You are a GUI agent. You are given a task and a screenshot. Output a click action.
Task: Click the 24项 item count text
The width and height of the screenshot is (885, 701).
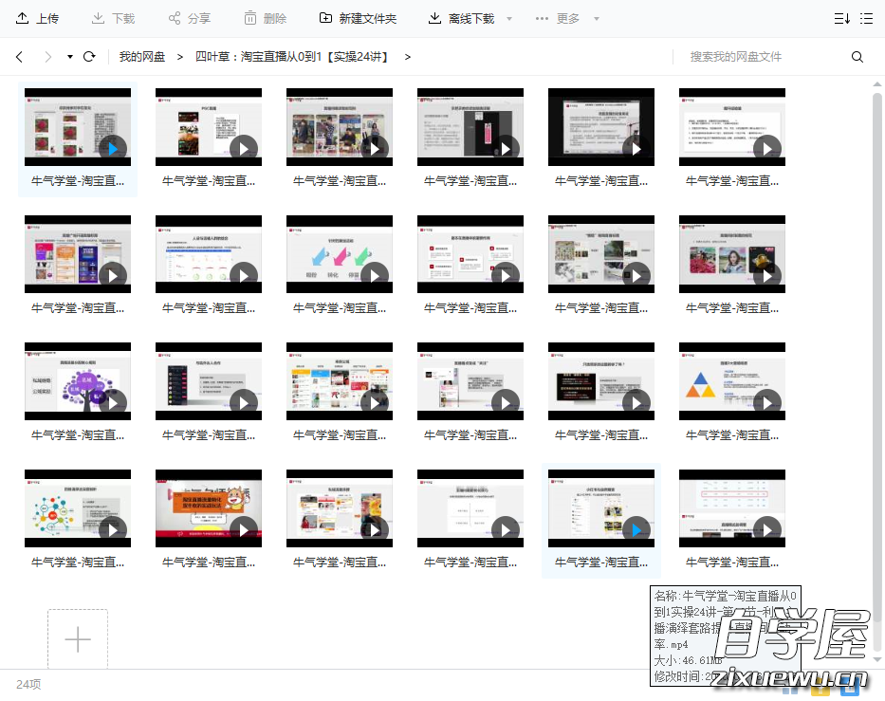point(28,684)
